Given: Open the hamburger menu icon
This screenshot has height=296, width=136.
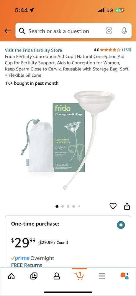Looking at the screenshot, I should pyautogui.click(x=102, y=276).
